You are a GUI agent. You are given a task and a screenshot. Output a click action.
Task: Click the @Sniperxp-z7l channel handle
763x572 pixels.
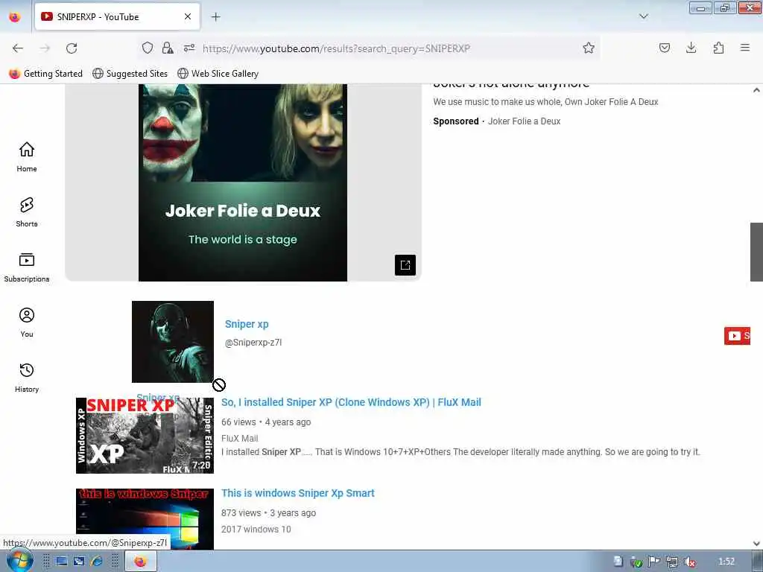(253, 343)
